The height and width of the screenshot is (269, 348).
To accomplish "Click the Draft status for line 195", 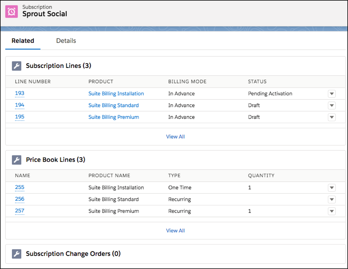I will (x=254, y=117).
